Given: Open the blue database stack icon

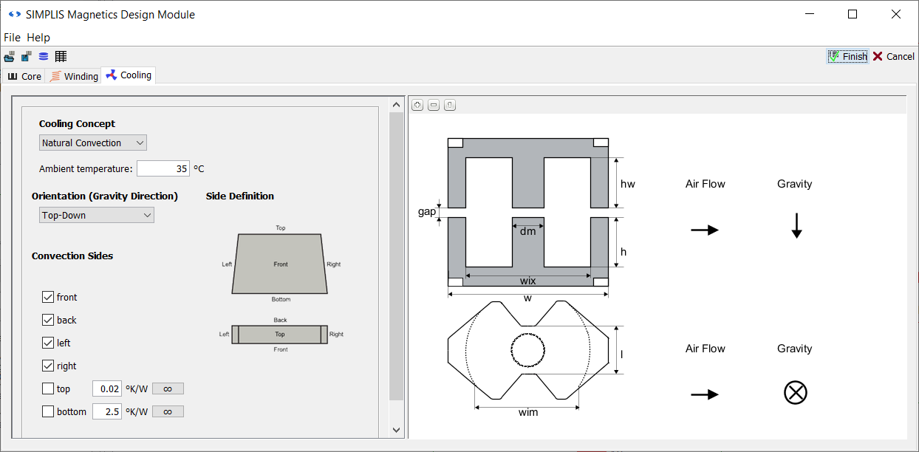Looking at the screenshot, I should point(44,57).
